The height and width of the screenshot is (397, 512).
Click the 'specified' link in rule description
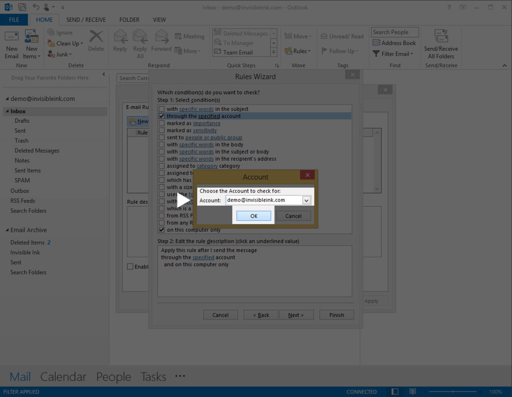(x=203, y=257)
